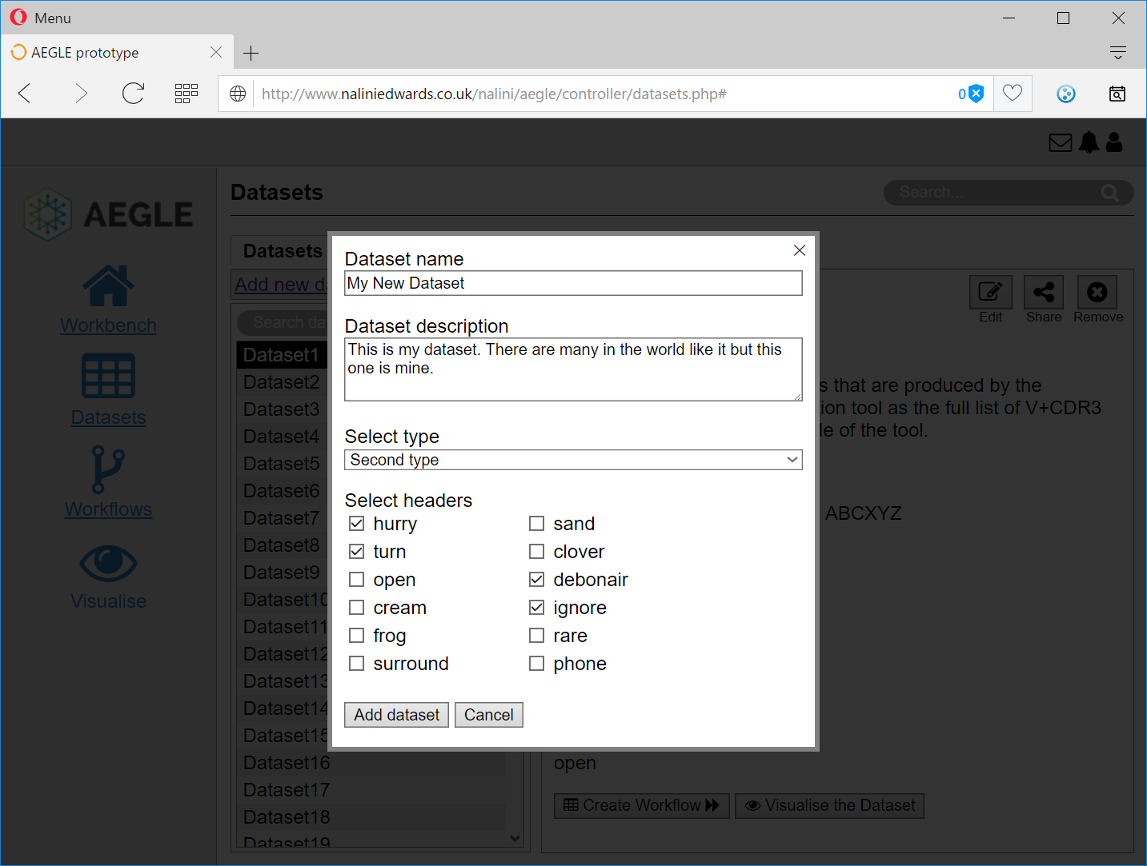Open a new tab with plus button

[251, 53]
